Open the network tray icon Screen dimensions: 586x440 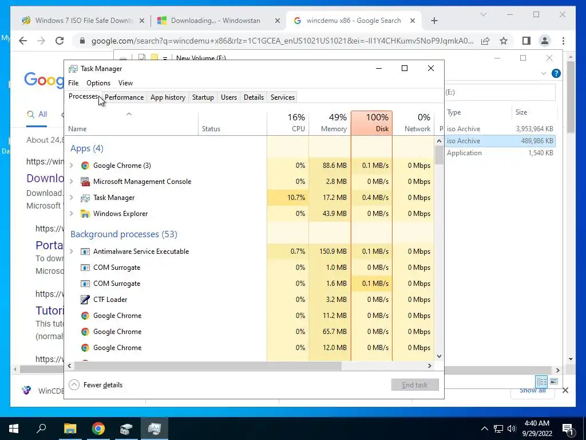498,429
